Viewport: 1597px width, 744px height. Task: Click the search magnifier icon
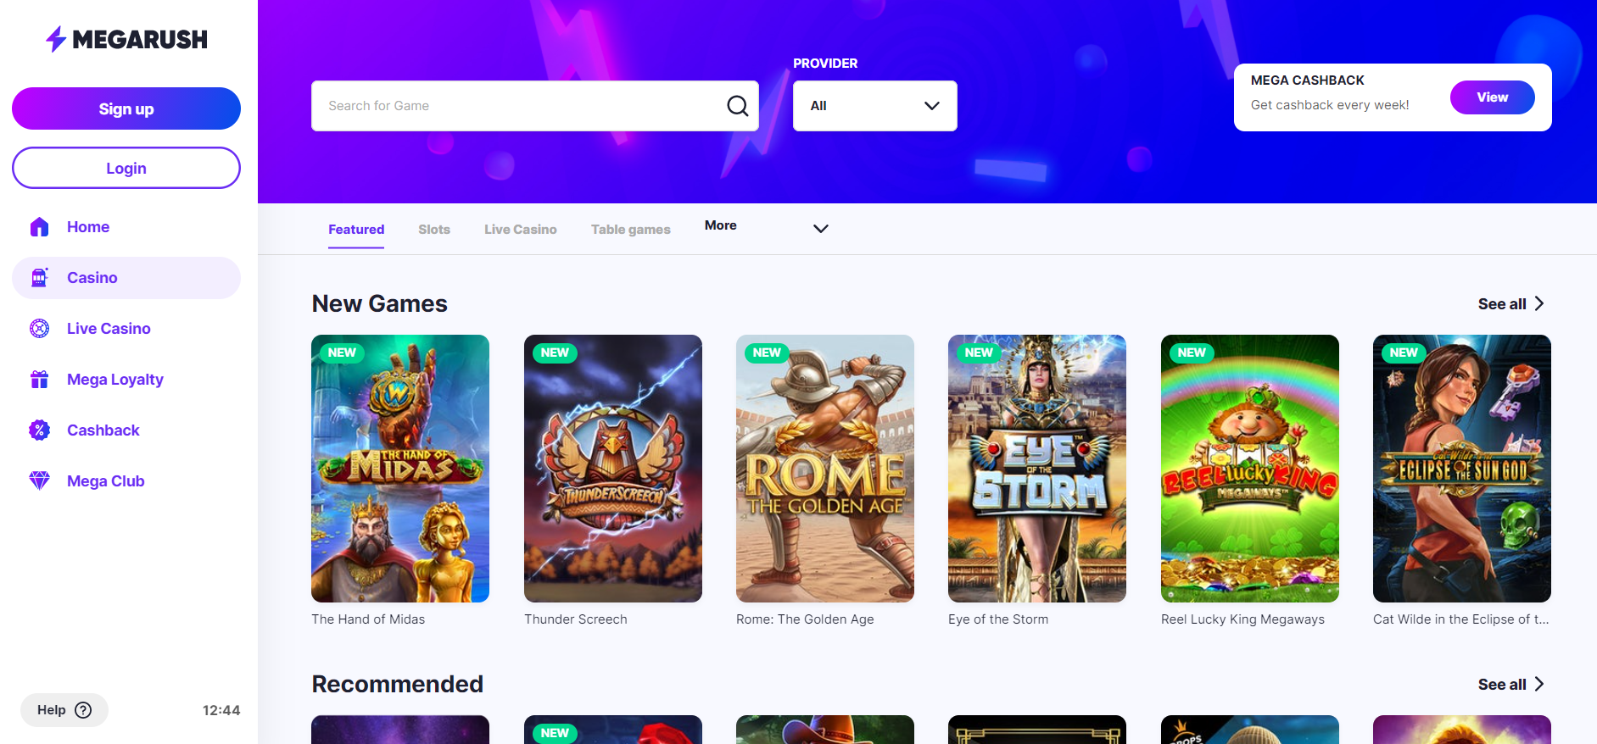tap(738, 106)
